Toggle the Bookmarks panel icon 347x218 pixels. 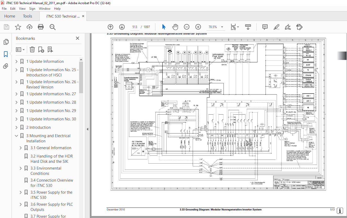[x=6, y=54]
